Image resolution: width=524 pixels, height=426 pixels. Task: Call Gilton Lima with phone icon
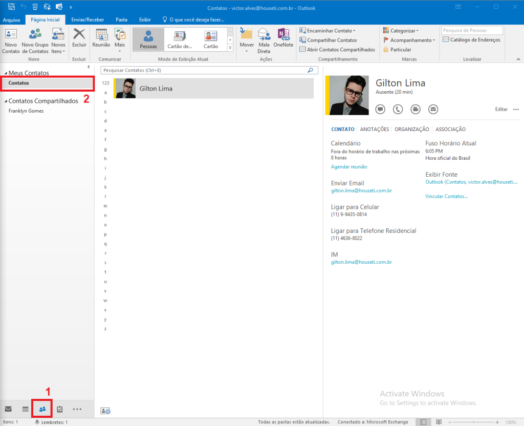tap(398, 110)
